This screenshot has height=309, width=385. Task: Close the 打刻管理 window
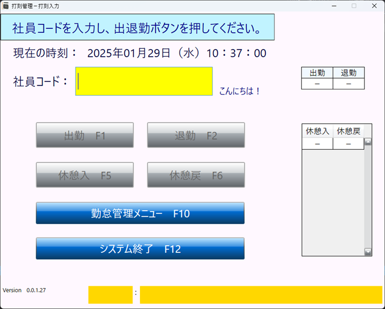[x=374, y=6]
